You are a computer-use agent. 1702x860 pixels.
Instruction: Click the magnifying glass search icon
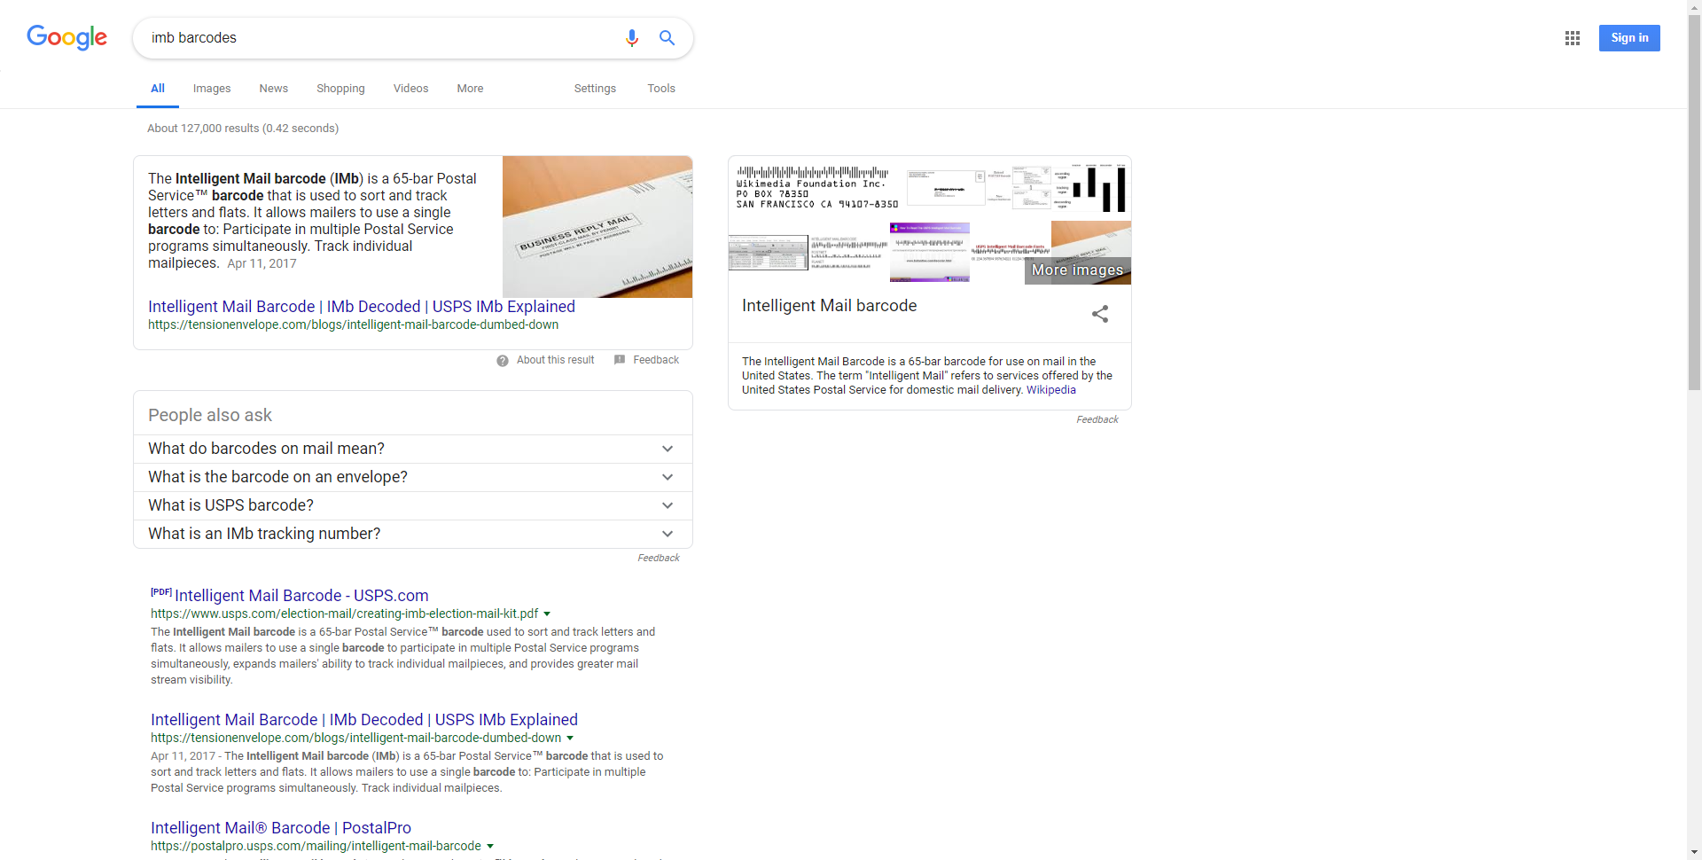[667, 38]
